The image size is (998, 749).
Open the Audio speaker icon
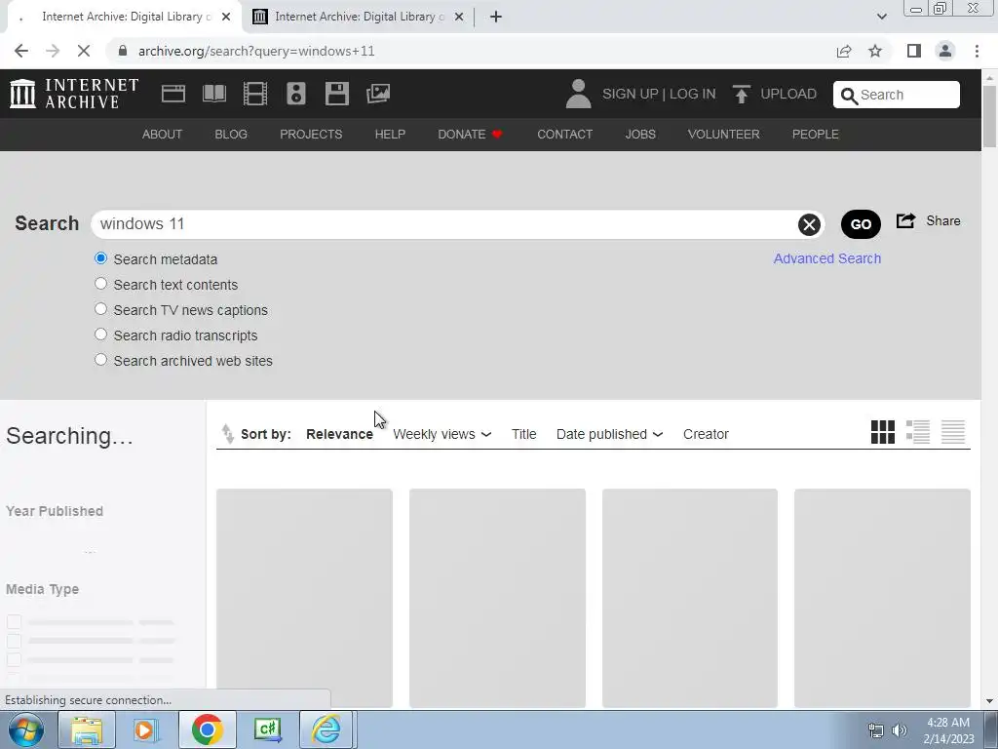tap(296, 94)
